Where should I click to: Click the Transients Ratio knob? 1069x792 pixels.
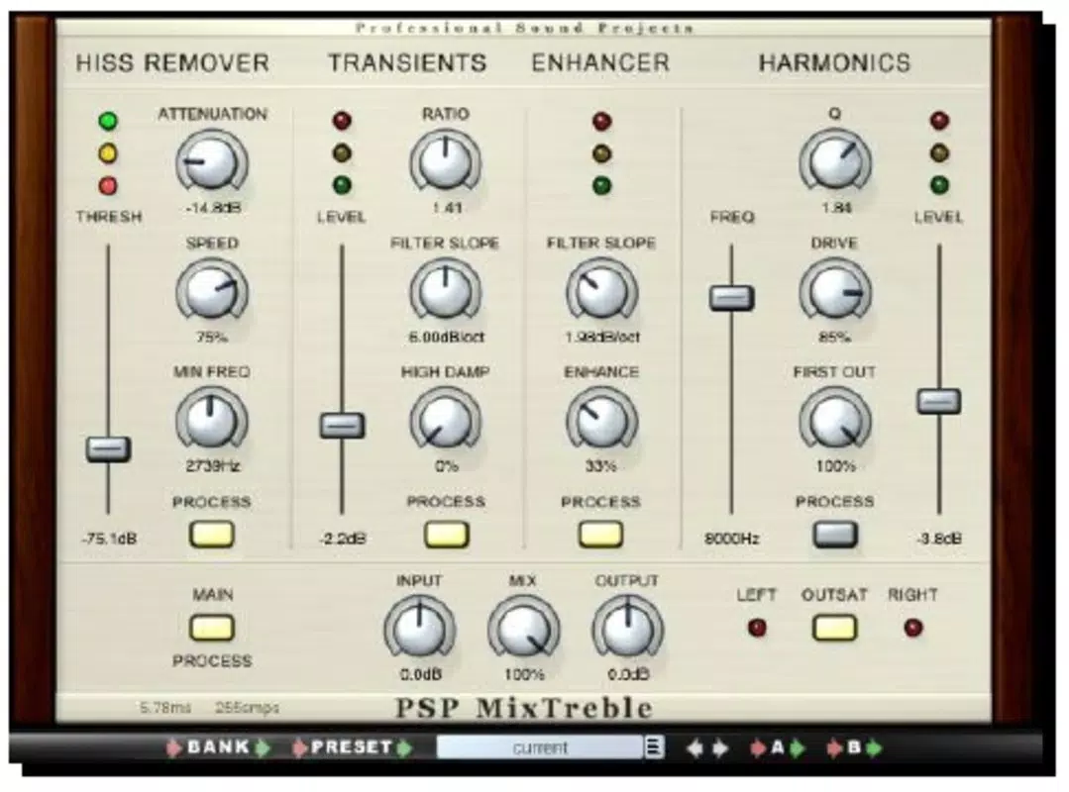pyautogui.click(x=445, y=162)
